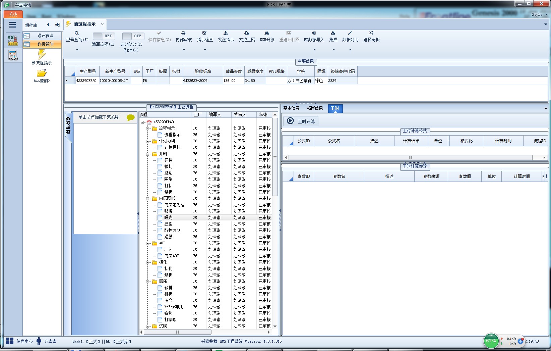
Task: Open dropdown under MI数据导入
Action: (x=314, y=50)
